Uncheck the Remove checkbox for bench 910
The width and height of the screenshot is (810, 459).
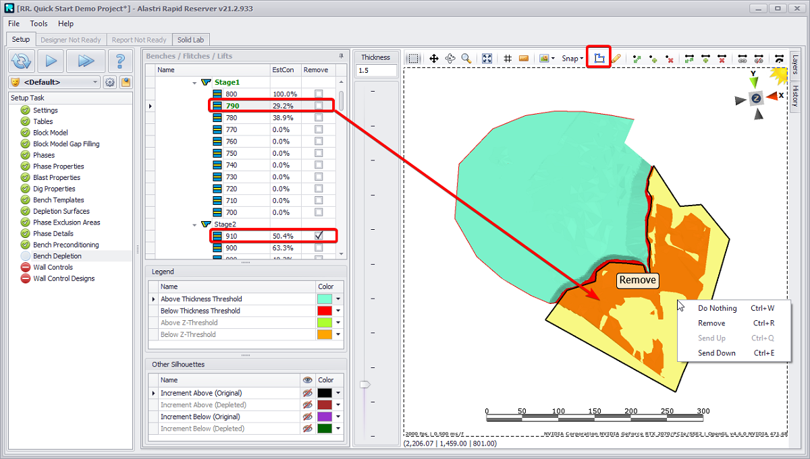pyautogui.click(x=319, y=236)
